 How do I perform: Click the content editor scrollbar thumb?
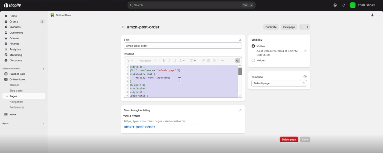[240, 71]
